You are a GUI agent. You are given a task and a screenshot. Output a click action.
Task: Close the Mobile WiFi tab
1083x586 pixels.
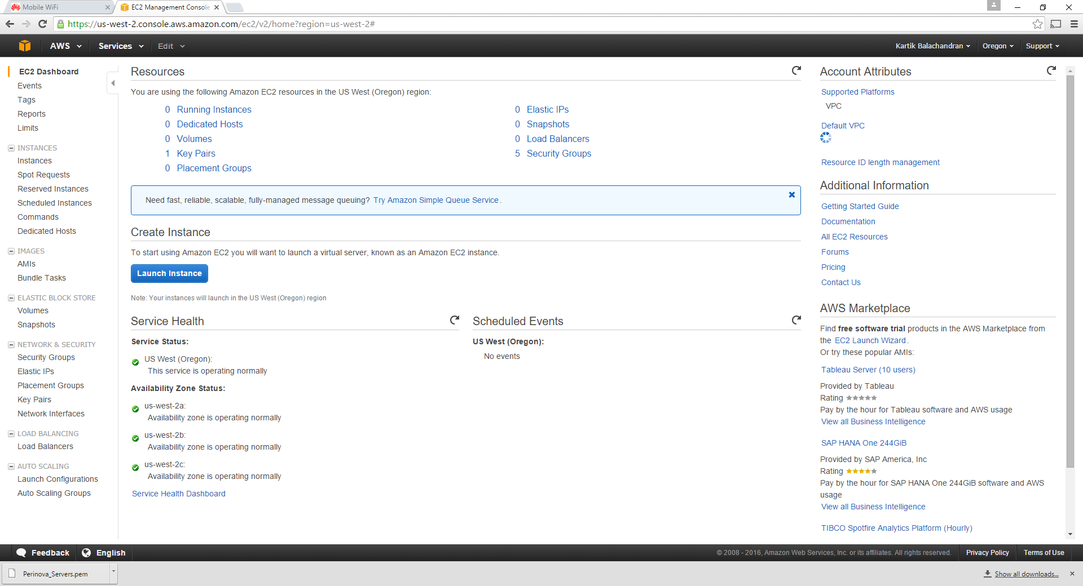(108, 7)
